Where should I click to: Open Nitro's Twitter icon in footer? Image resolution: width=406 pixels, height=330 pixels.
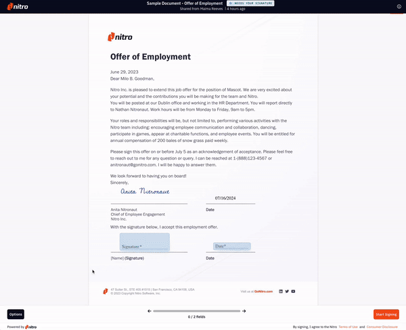coord(287,291)
